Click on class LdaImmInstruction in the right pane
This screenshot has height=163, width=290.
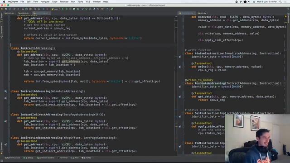point(233,53)
